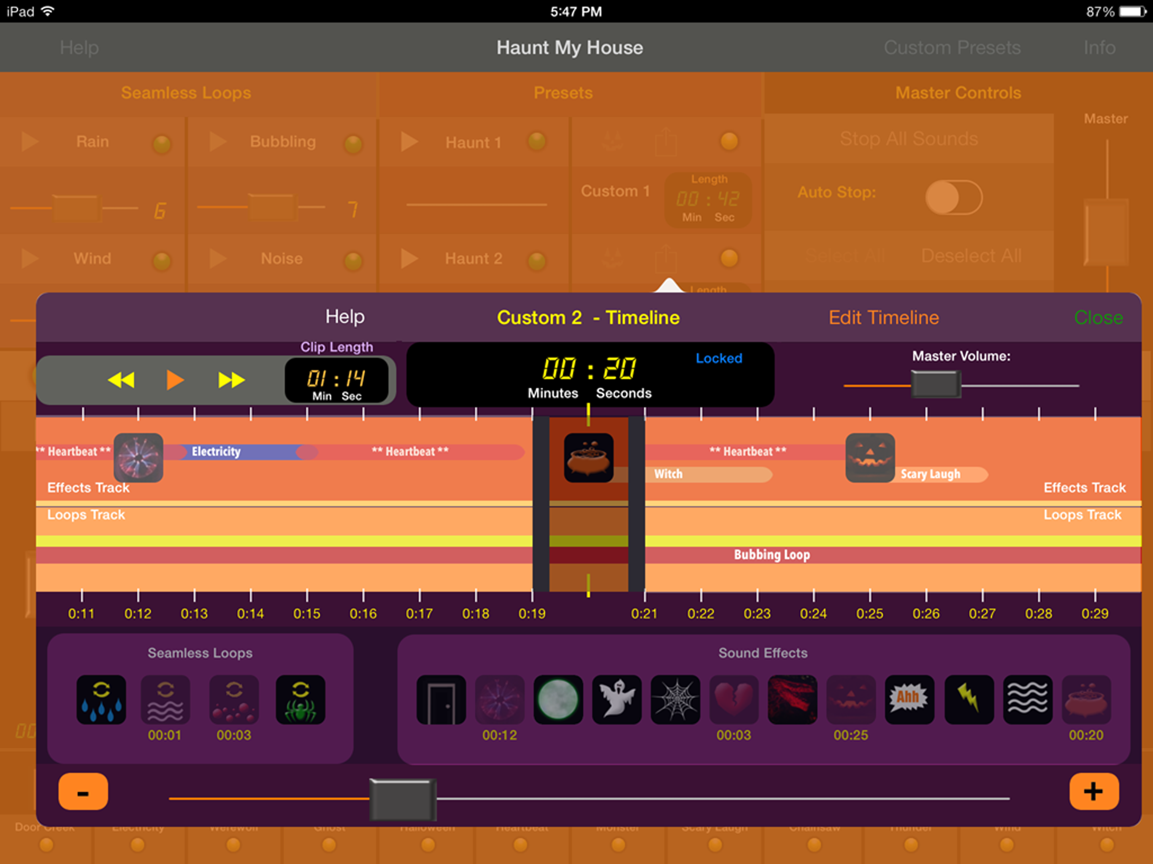
Task: Tap Edit Timeline
Action: (884, 317)
